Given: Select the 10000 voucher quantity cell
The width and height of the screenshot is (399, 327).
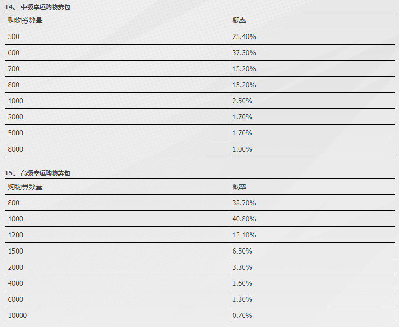Looking at the screenshot, I should (x=117, y=316).
